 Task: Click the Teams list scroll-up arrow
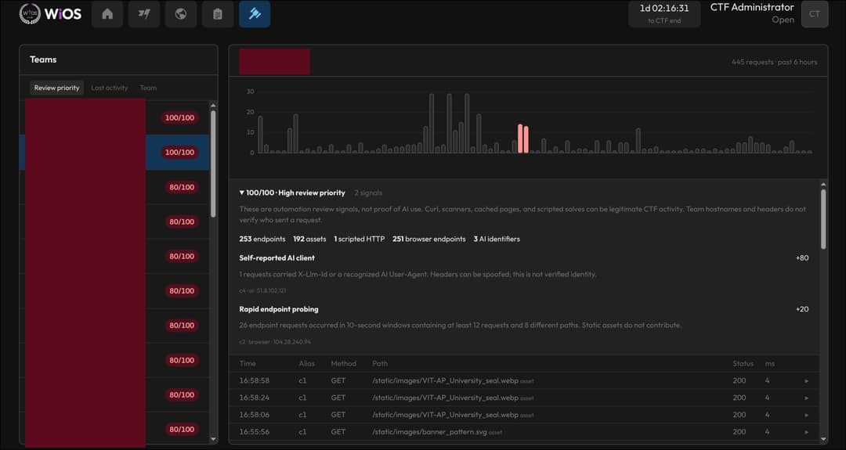[213, 105]
